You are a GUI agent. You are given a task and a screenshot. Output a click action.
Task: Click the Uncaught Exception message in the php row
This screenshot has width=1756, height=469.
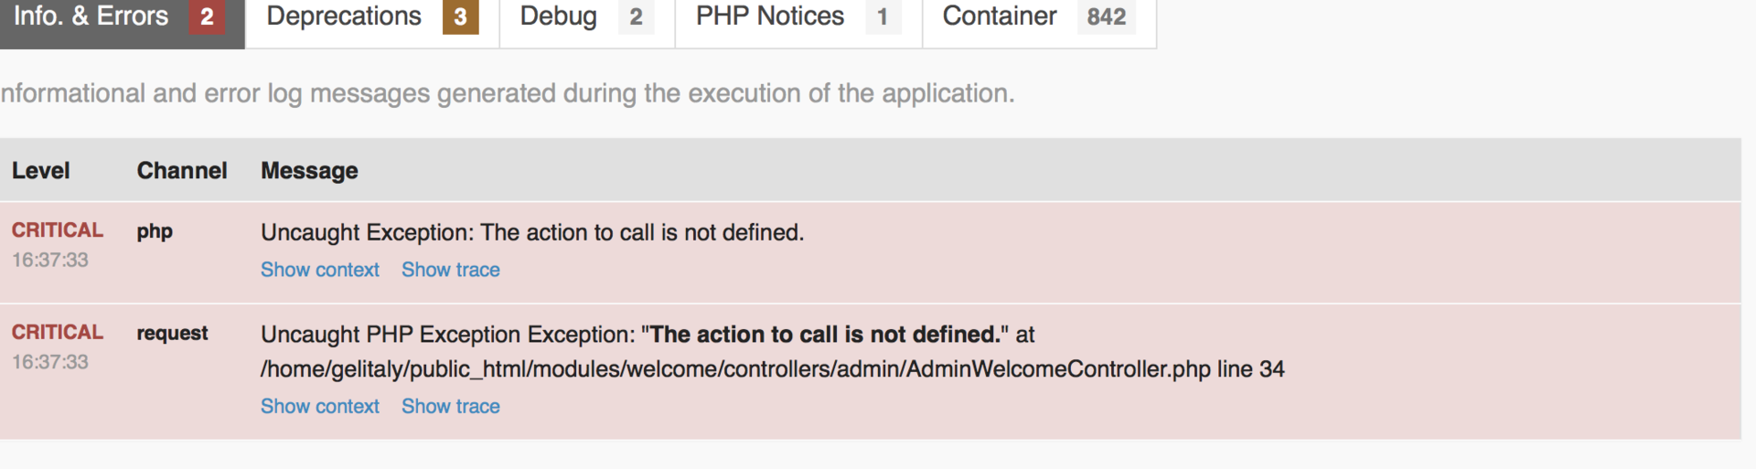point(531,232)
